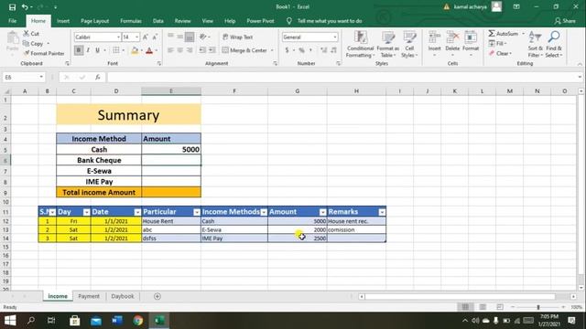586x329 pixels.
Task: Click into the formula bar
Action: coord(342,77)
